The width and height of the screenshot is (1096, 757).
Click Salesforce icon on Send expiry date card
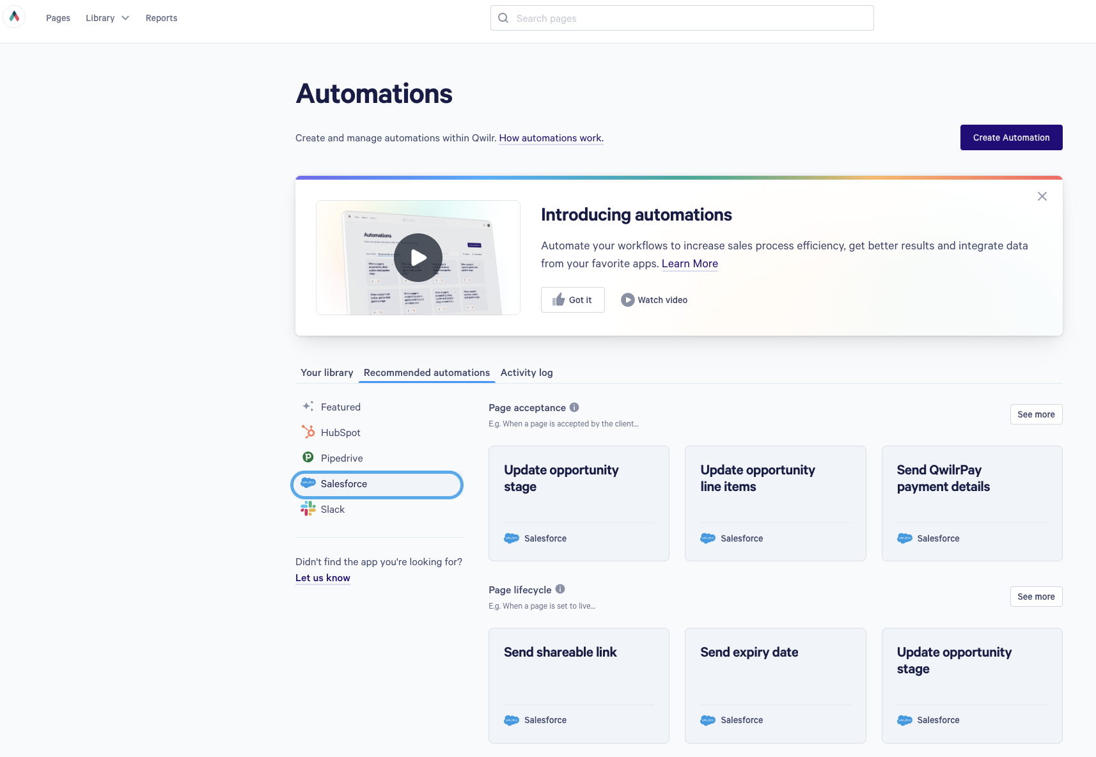click(708, 720)
